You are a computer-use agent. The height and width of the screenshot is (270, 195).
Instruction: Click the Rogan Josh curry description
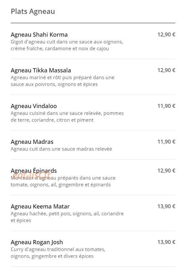[58, 253]
